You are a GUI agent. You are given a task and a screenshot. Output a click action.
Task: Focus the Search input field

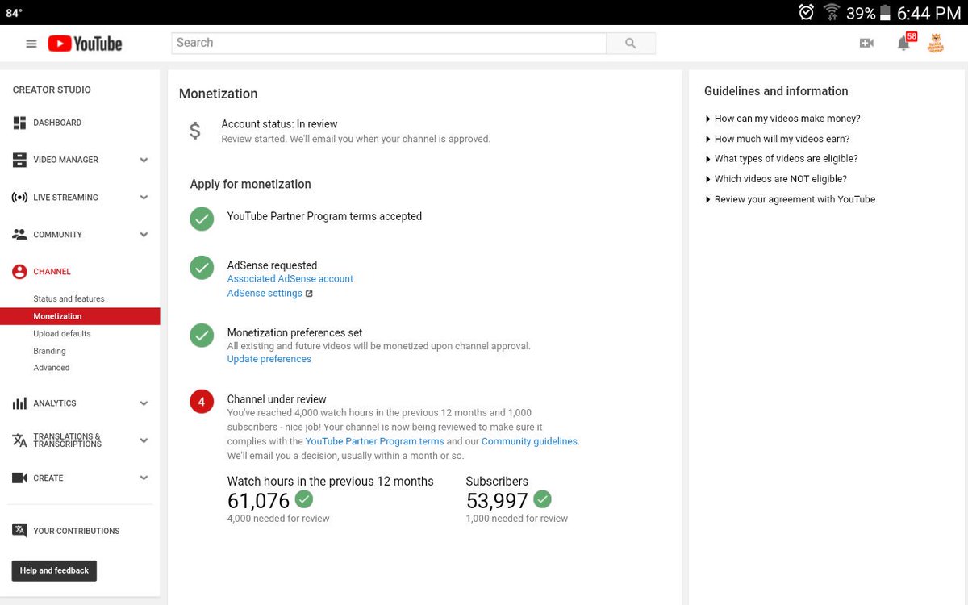tap(389, 44)
